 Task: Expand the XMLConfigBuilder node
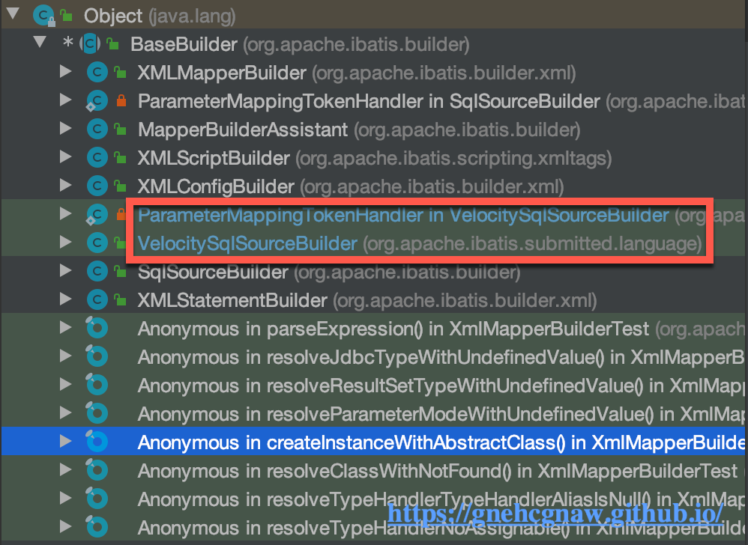65,186
